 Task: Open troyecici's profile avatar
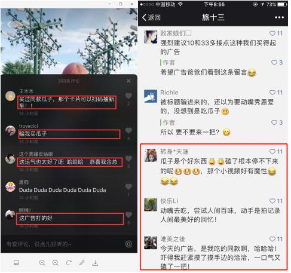[x=10, y=131]
